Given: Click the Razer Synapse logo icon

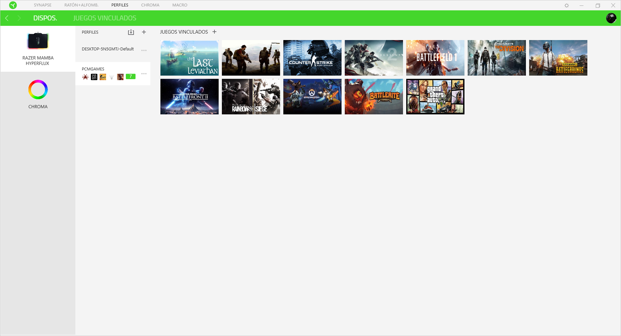Looking at the screenshot, I should point(13,5).
